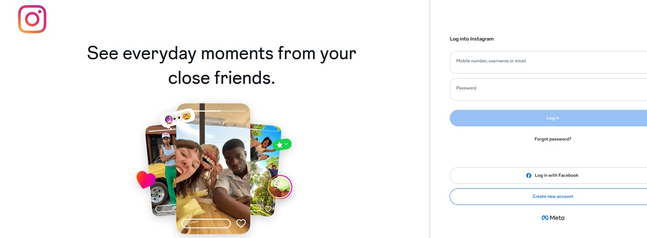Click the Meta logo
The width and height of the screenshot is (647, 238).
point(553,218)
